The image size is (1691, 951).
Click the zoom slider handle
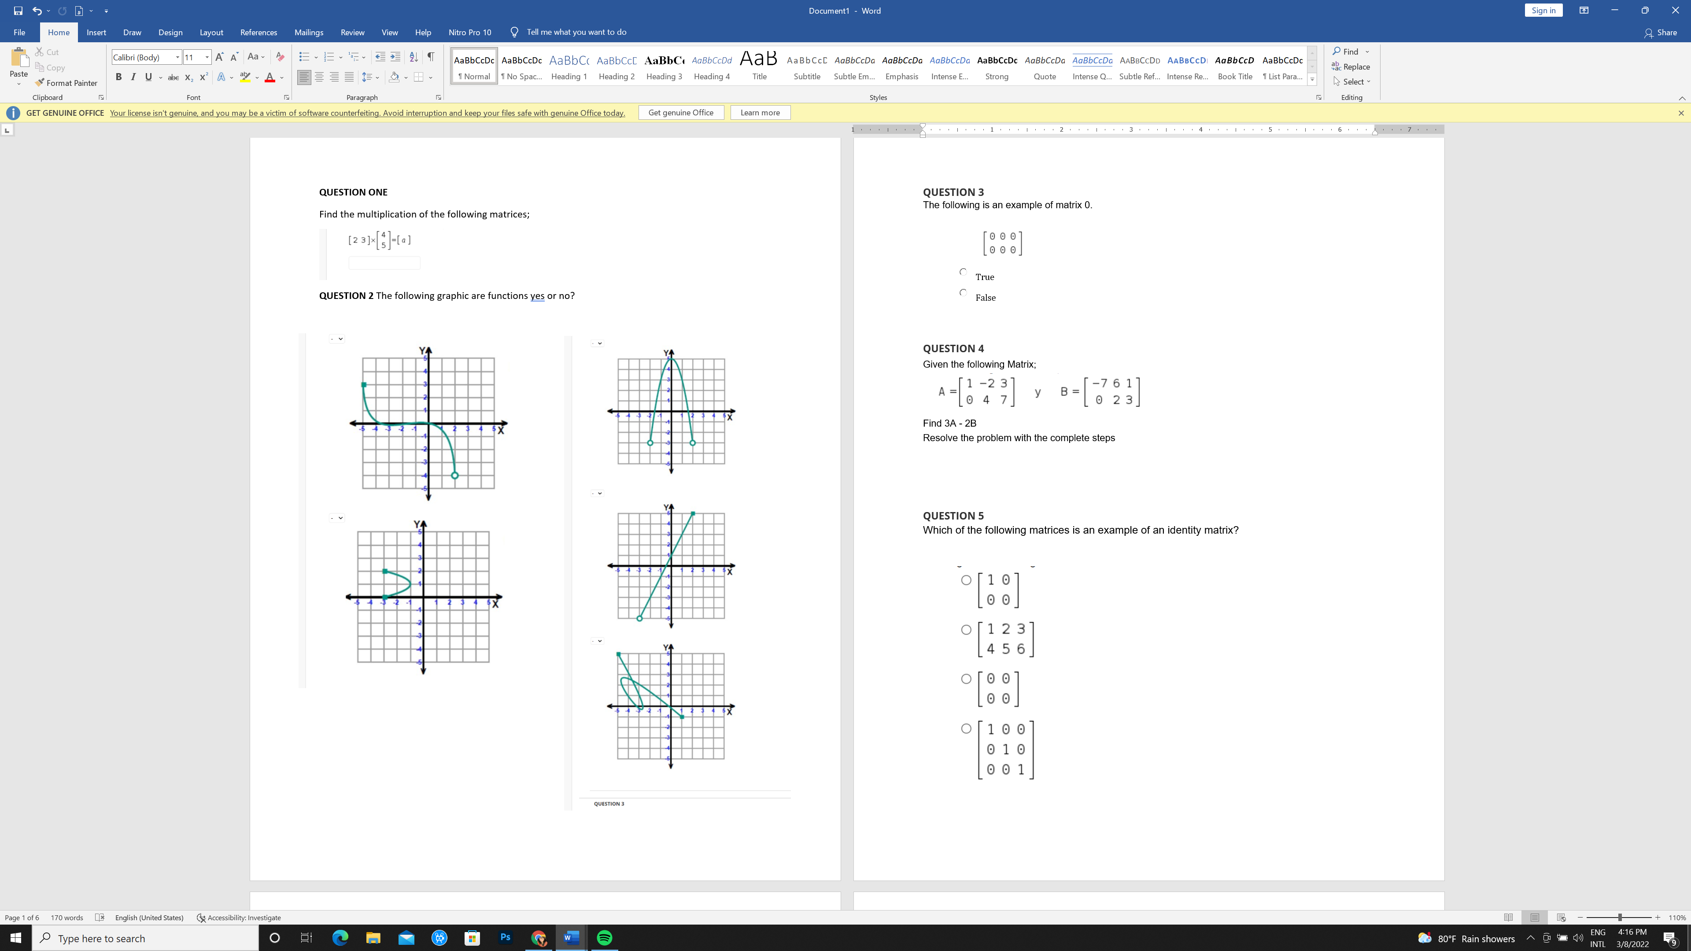pyautogui.click(x=1620, y=918)
